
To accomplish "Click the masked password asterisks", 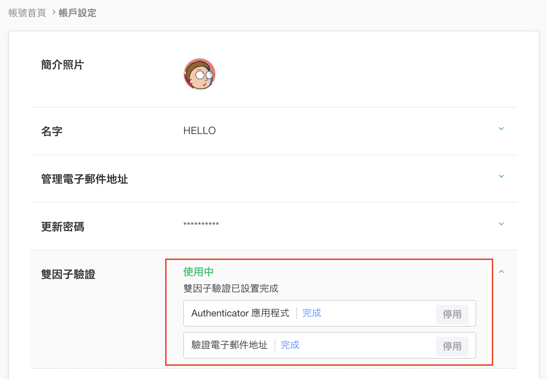I will point(201,224).
